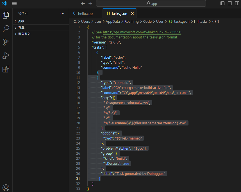Open the Source Control icon
Image resolution: width=241 pixels, height=192 pixels.
pos(6,42)
